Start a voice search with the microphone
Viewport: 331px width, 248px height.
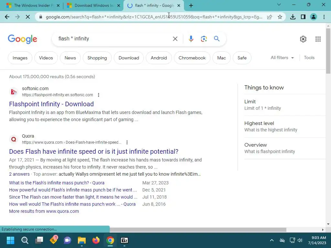click(191, 39)
